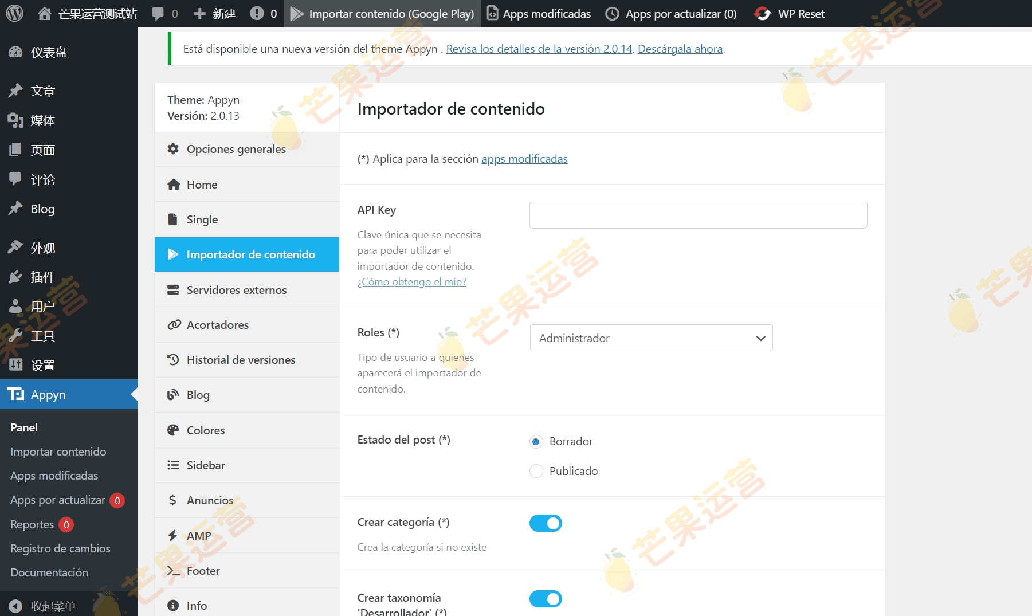Click the house icon beside Home
This screenshot has width=1032, height=616.
coord(174,185)
